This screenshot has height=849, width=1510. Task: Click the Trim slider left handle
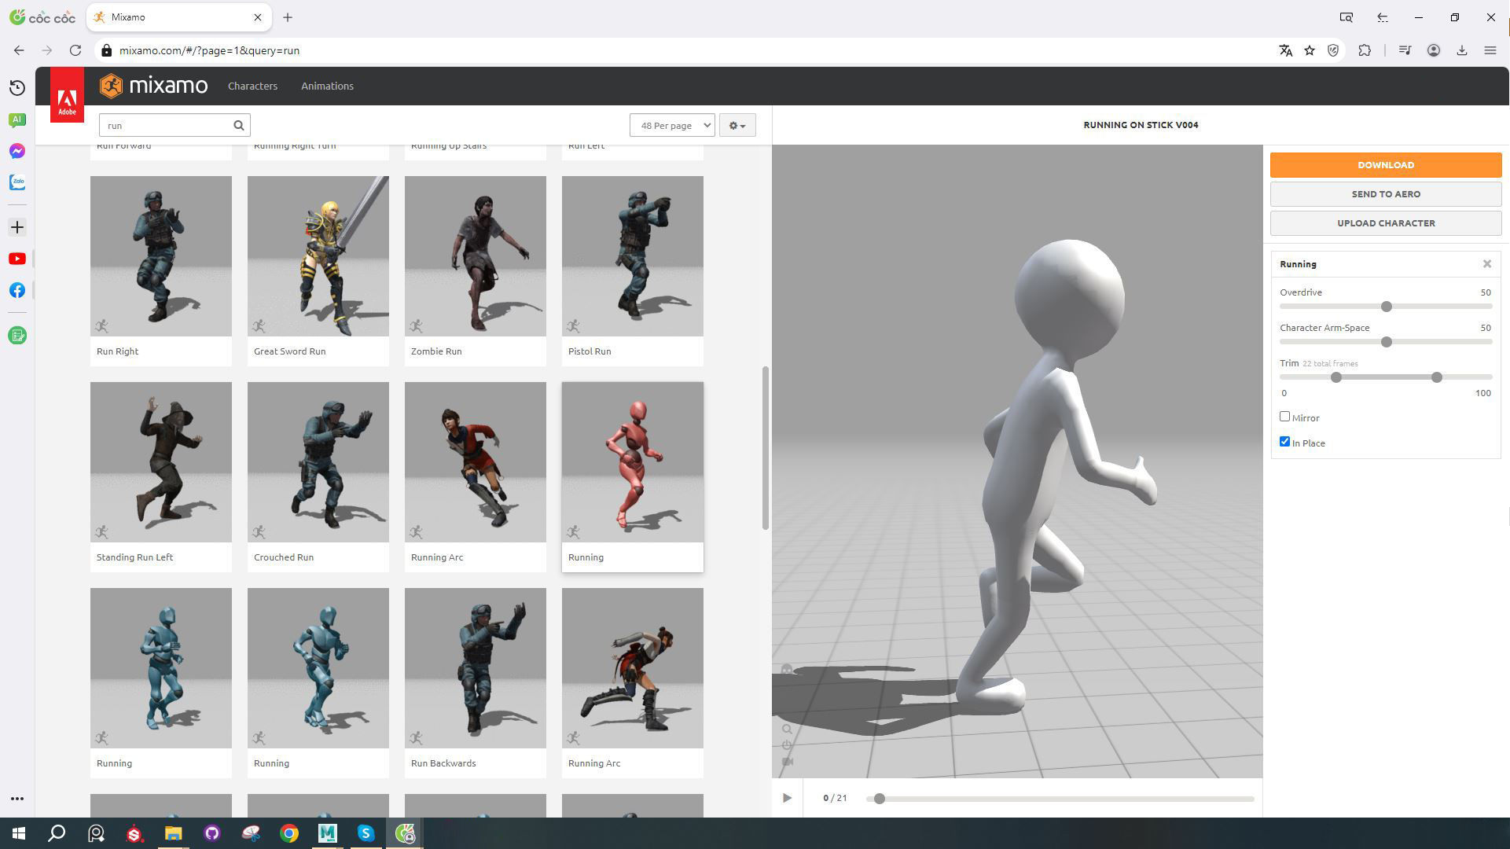click(x=1335, y=377)
